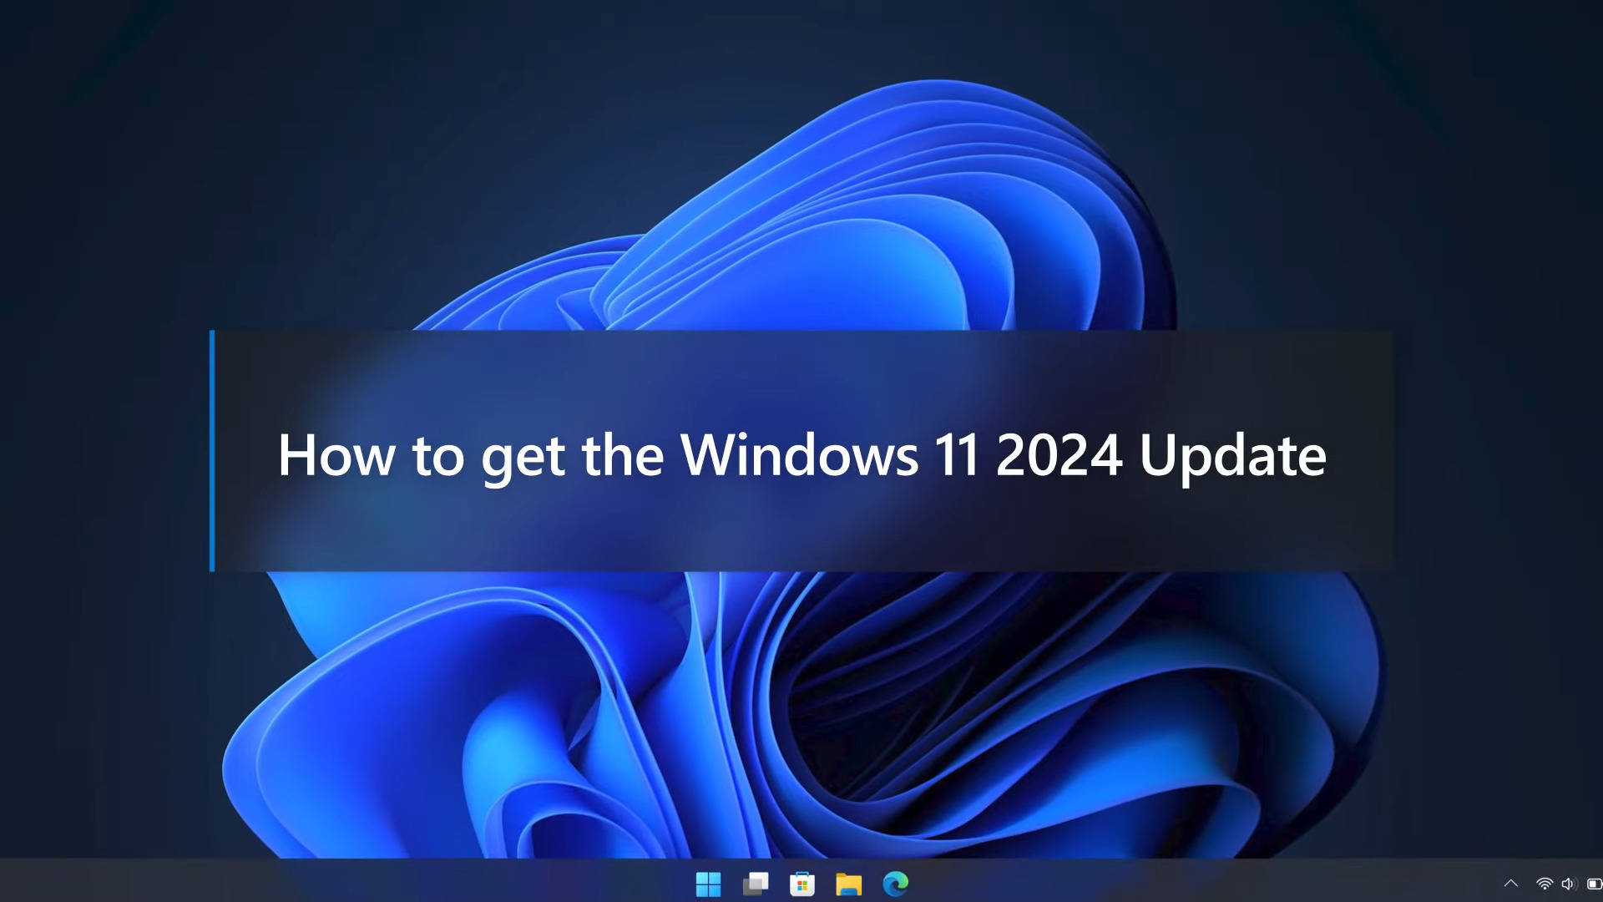The height and width of the screenshot is (902, 1603).
Task: Open Task View from the taskbar
Action: pos(756,884)
